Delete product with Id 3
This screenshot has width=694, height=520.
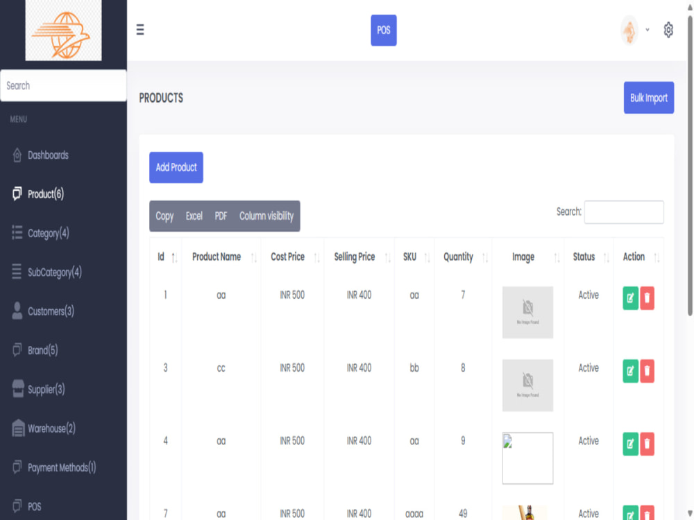pyautogui.click(x=647, y=371)
